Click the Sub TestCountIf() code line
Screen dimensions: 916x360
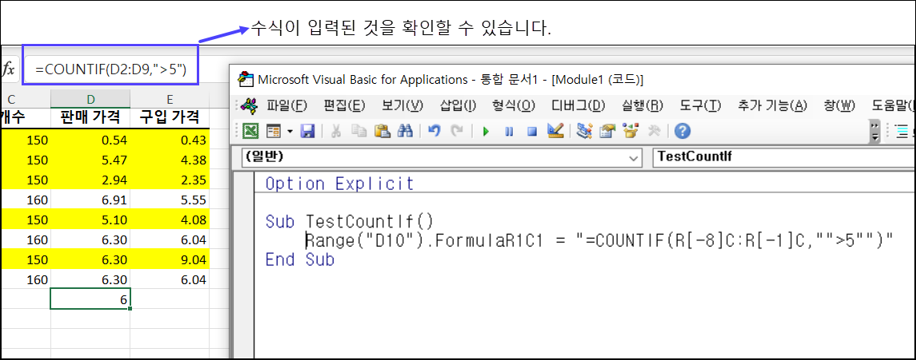click(x=350, y=222)
